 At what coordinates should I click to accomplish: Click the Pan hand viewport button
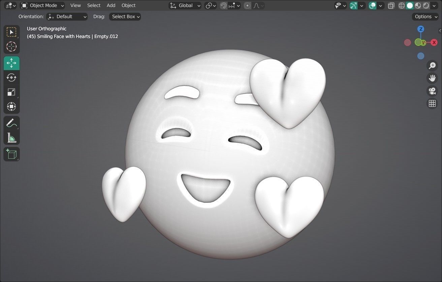[x=432, y=78]
